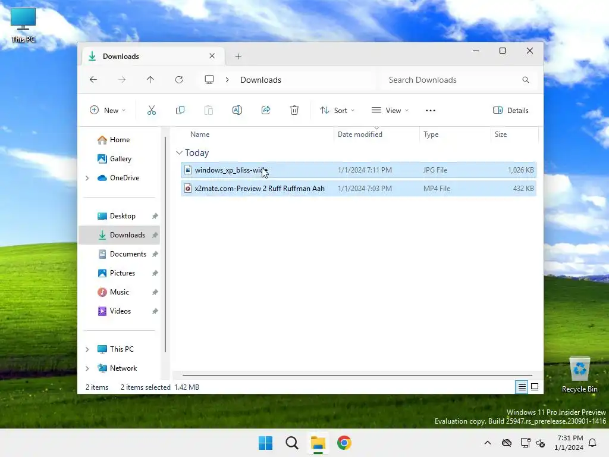Image resolution: width=609 pixels, height=457 pixels.
Task: Click pin icon next to Videos
Action: (x=155, y=311)
